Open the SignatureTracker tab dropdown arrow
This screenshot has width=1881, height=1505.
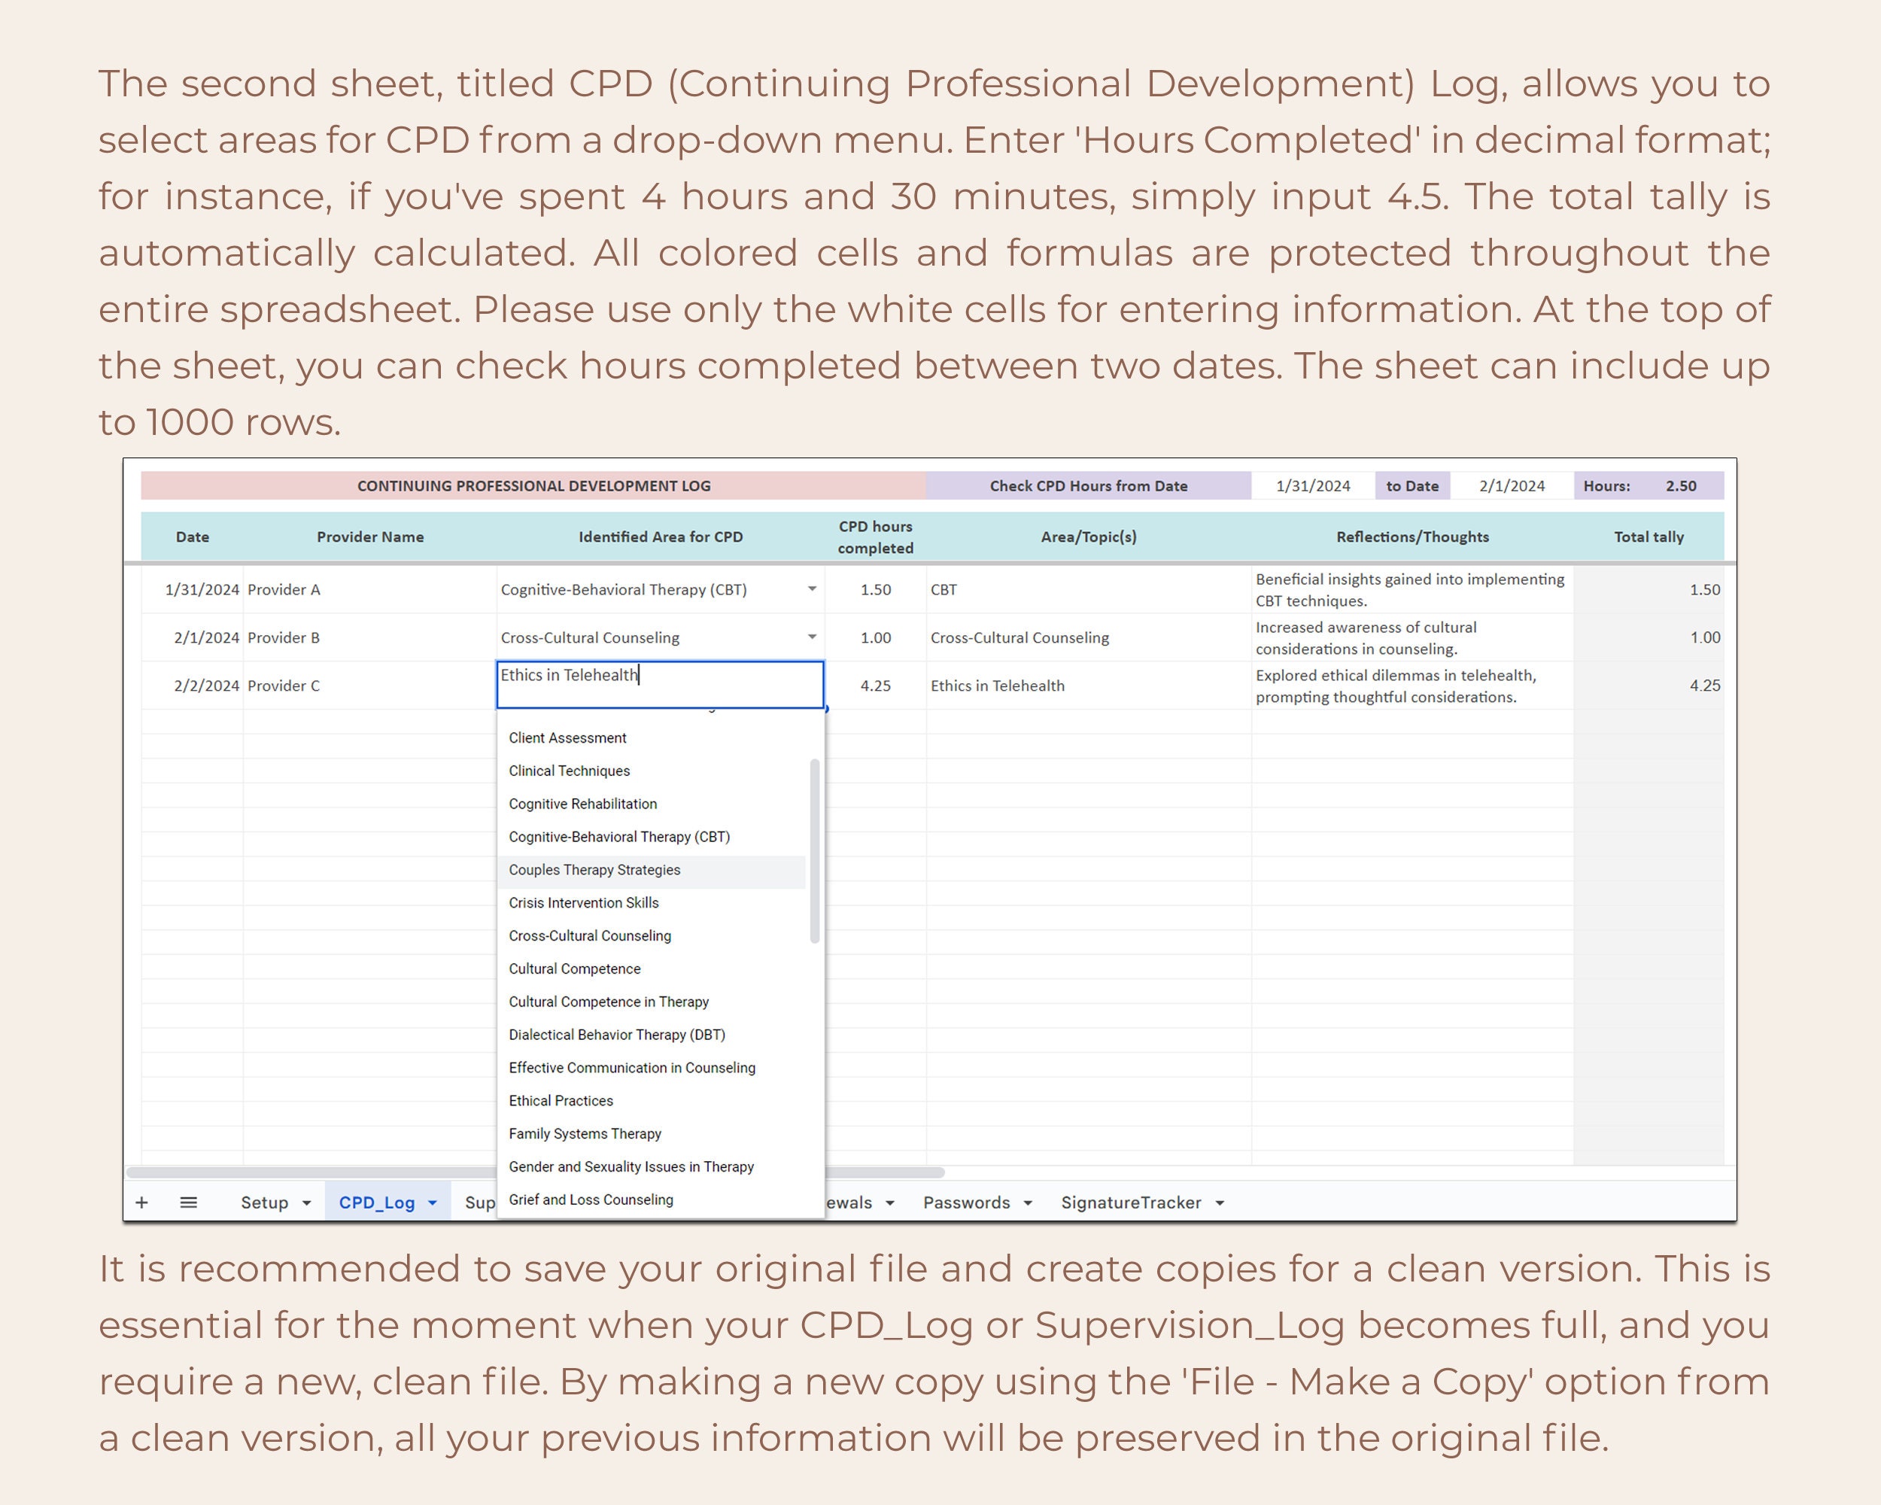(1219, 1202)
